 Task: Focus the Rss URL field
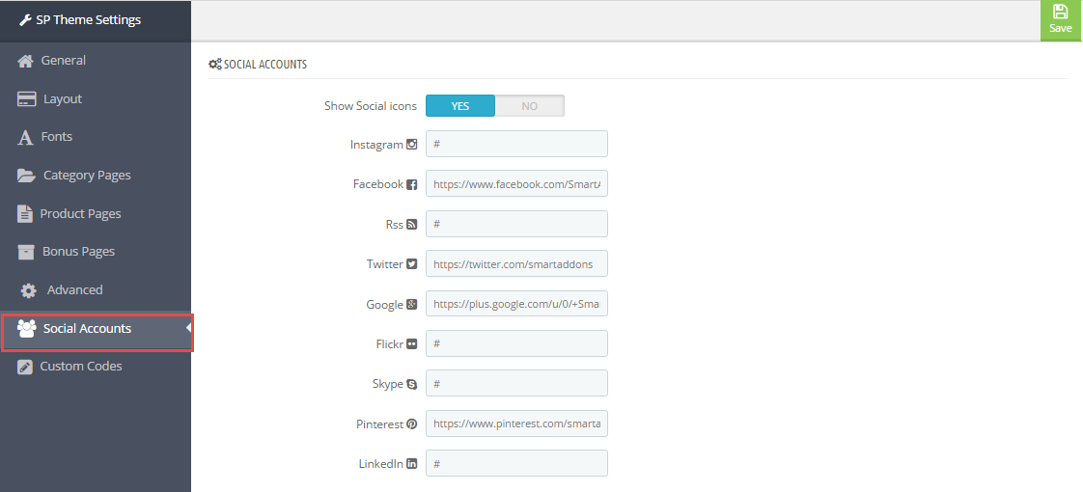pyautogui.click(x=516, y=224)
